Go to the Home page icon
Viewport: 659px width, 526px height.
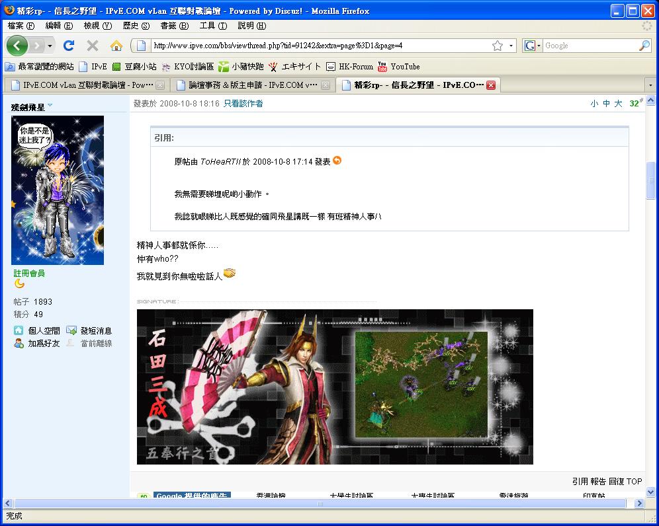point(116,46)
